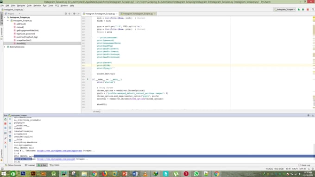Switch to Instagram 3\Instagram_Scraper.py editor tab
Image resolution: width=315 pixels, height=177 pixels.
(x=100, y=14)
